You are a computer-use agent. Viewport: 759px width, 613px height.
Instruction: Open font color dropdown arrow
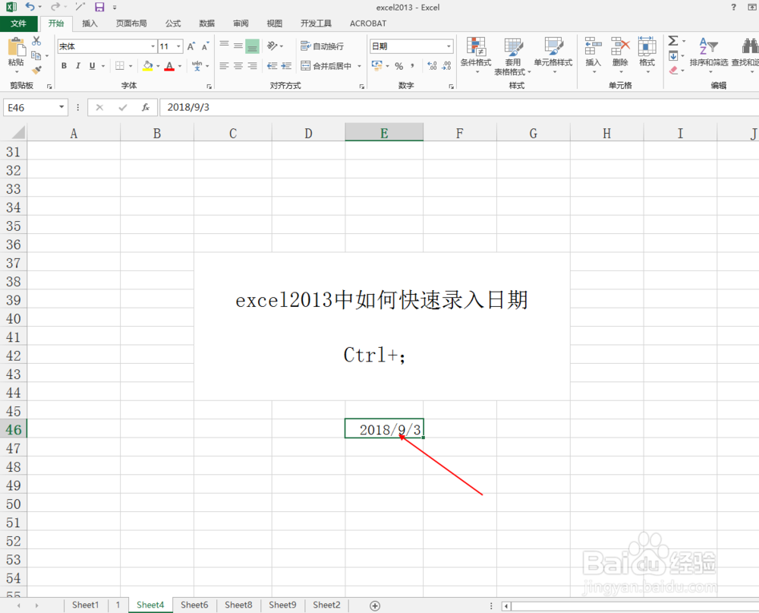pos(180,66)
